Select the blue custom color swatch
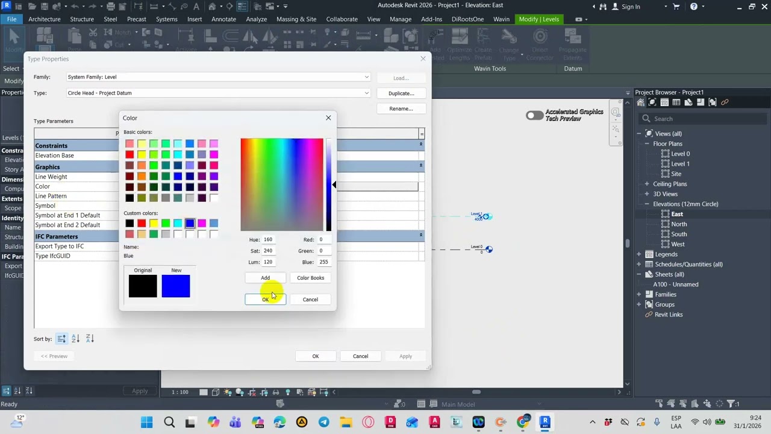This screenshot has width=771, height=434. [x=190, y=224]
